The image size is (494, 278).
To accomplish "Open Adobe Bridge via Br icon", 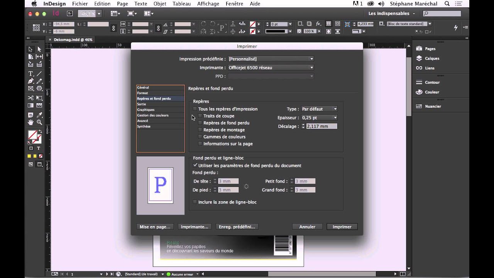I will click(x=70, y=13).
